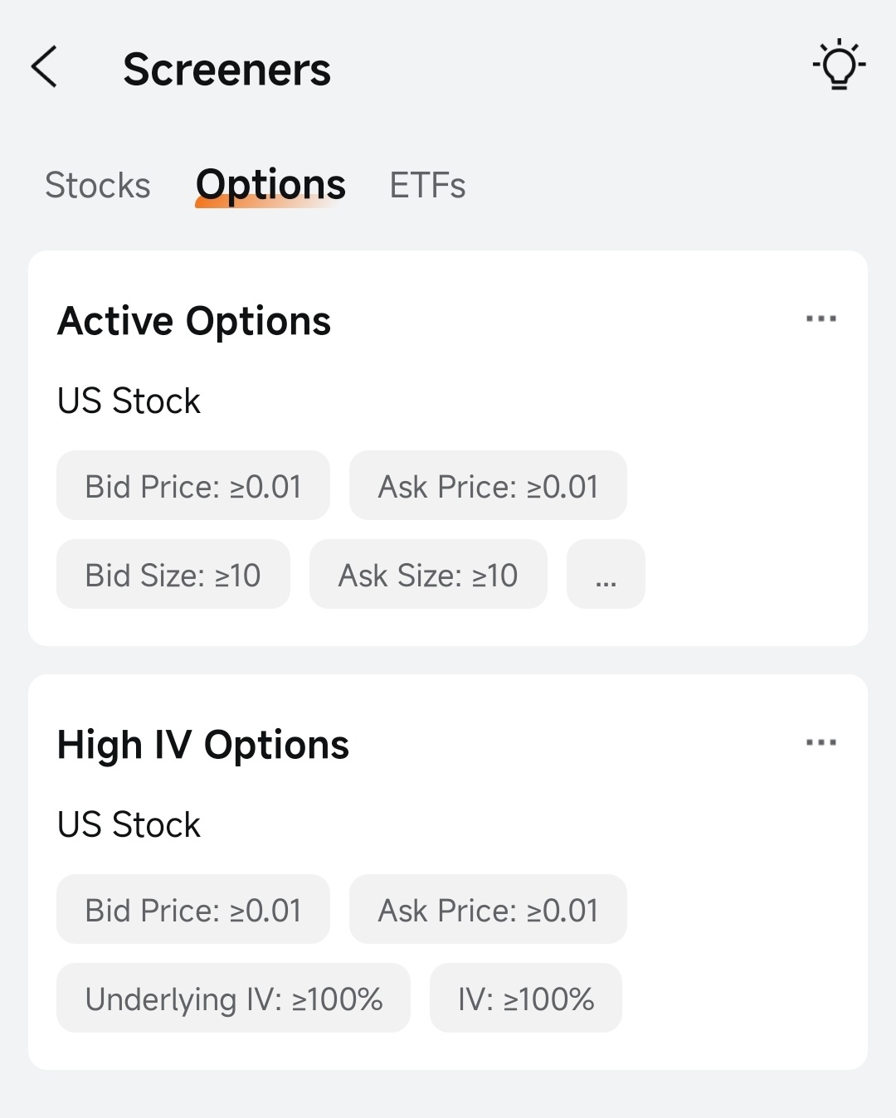Image resolution: width=896 pixels, height=1118 pixels.
Task: Open High IV Options three-dot menu
Action: [821, 742]
